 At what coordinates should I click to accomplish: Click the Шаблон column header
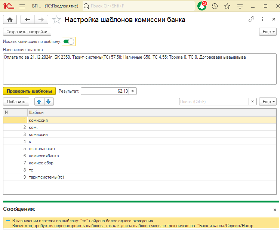(152, 112)
